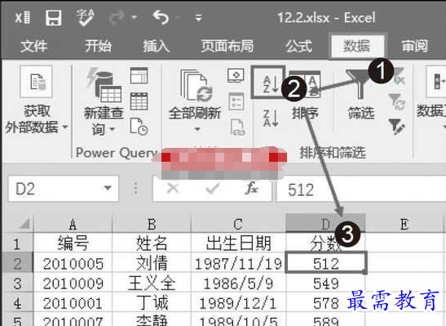Click cell containing 刘倩

[x=152, y=263]
